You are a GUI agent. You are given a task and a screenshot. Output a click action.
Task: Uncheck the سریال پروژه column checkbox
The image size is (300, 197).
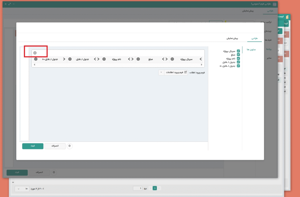point(238,51)
